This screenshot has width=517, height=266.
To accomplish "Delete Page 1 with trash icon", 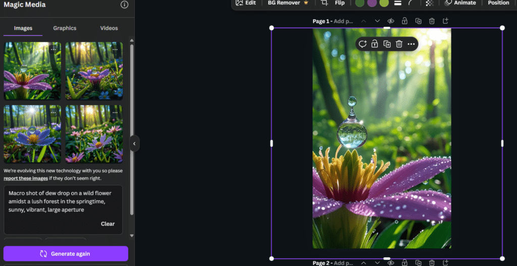I will 432,21.
